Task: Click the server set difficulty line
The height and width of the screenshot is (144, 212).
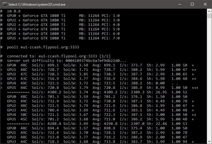Action: [67, 61]
